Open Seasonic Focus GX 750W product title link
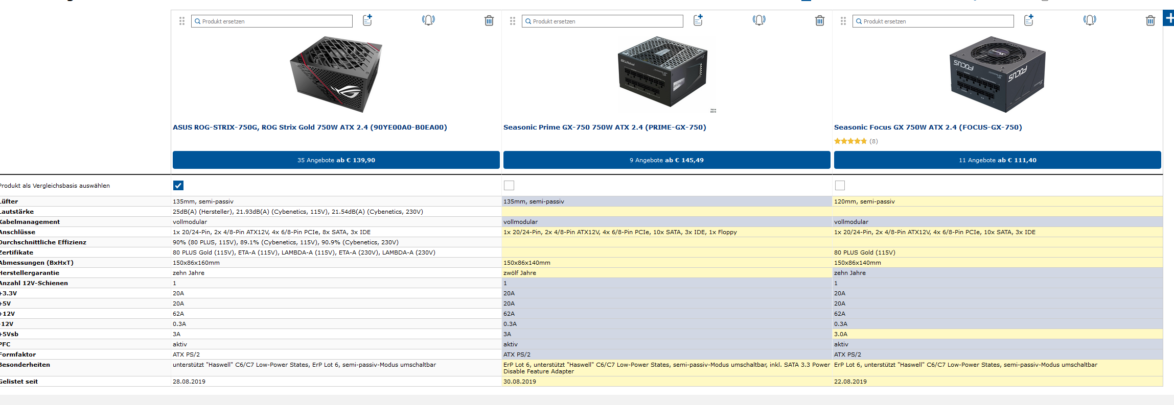 coord(928,128)
